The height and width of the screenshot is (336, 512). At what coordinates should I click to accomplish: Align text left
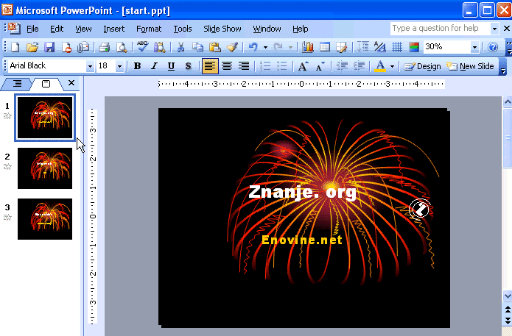pyautogui.click(x=210, y=66)
